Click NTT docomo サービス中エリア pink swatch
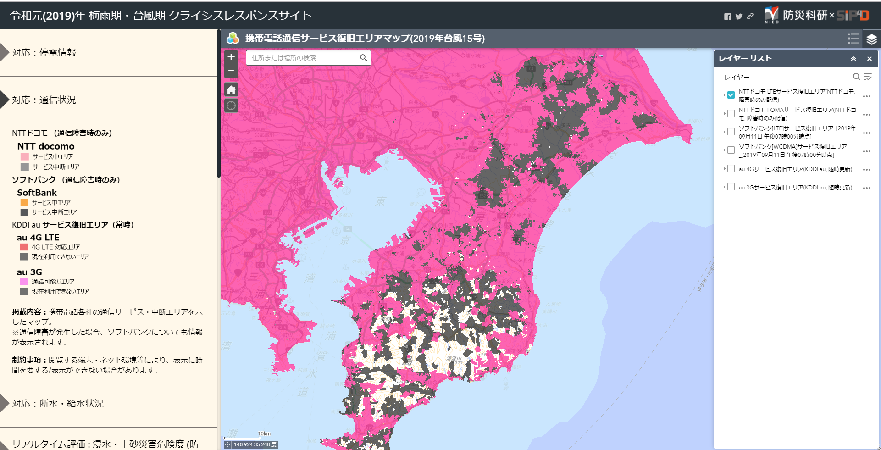 point(25,157)
